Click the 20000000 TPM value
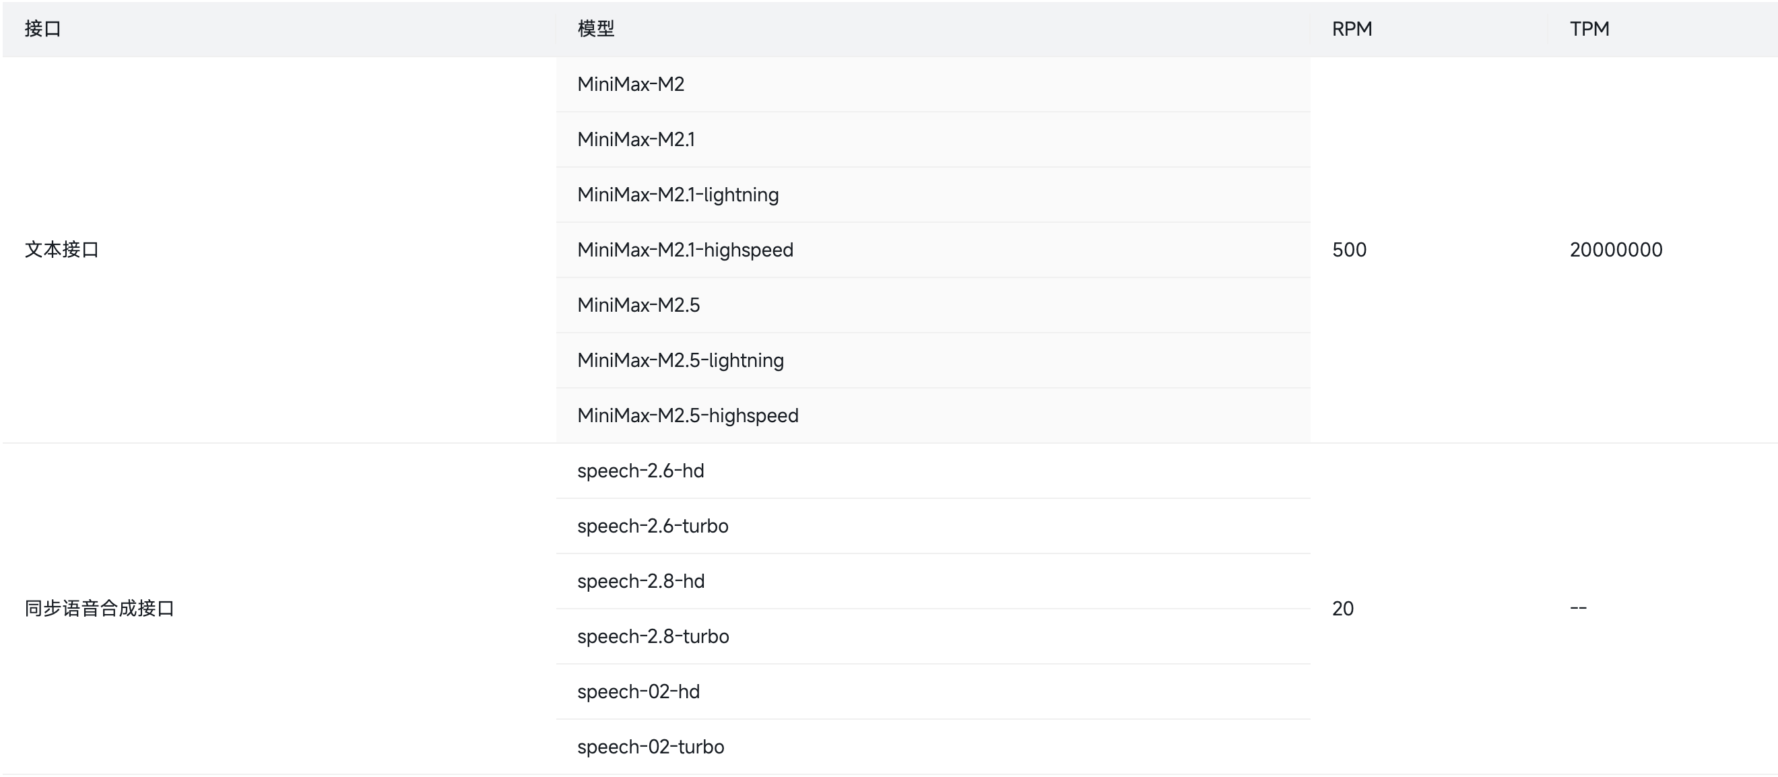 tap(1616, 250)
